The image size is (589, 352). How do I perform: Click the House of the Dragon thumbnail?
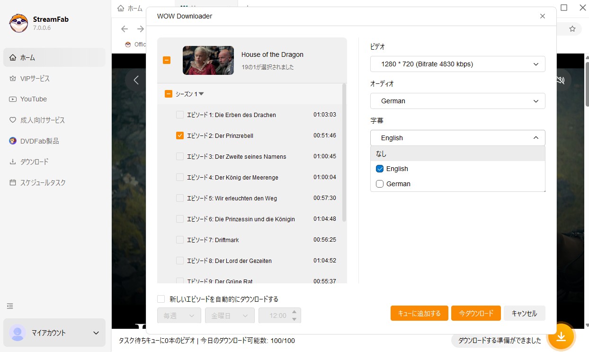[208, 60]
